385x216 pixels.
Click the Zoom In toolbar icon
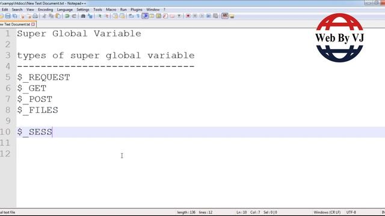[100, 16]
